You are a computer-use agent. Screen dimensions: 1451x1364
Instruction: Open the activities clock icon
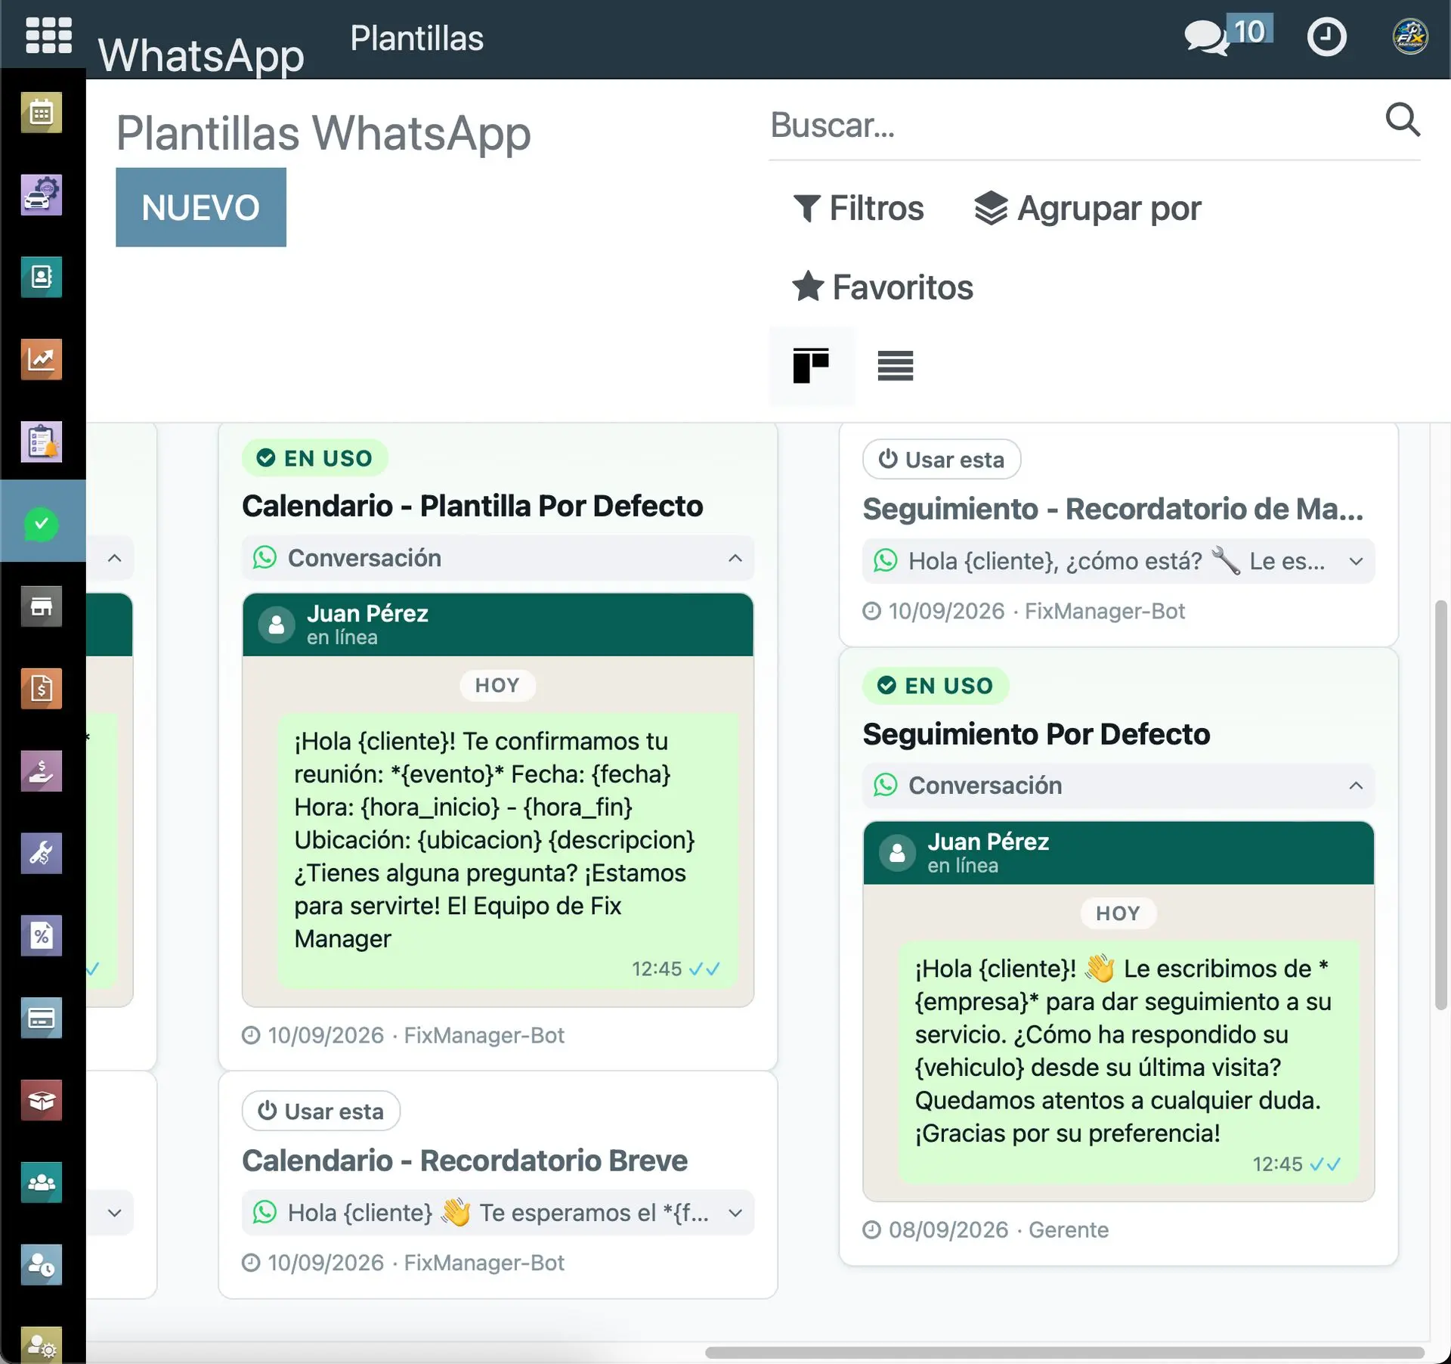1326,36
